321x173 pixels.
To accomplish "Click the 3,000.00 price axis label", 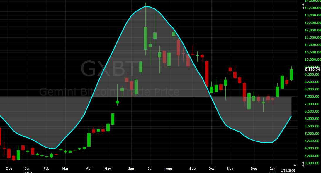I will click(x=312, y=163).
